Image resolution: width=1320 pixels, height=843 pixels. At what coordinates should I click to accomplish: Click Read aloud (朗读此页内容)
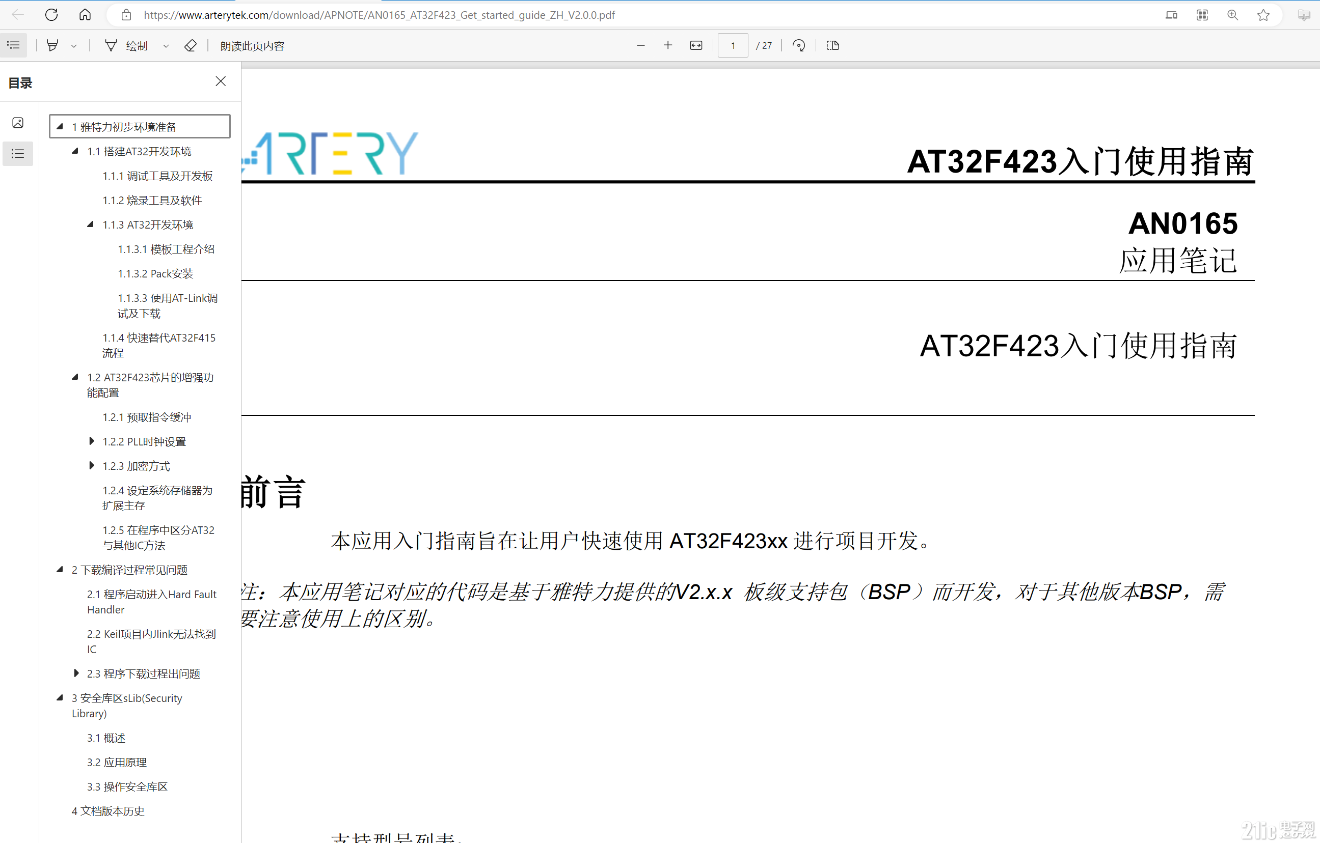click(252, 46)
